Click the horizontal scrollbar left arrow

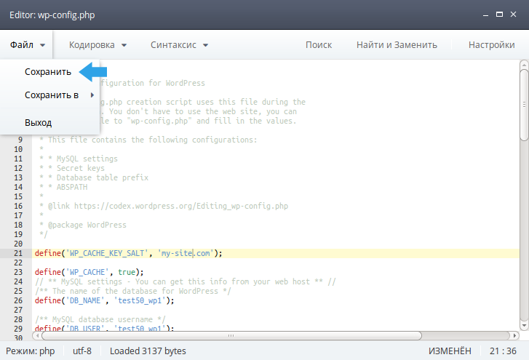click(37, 335)
